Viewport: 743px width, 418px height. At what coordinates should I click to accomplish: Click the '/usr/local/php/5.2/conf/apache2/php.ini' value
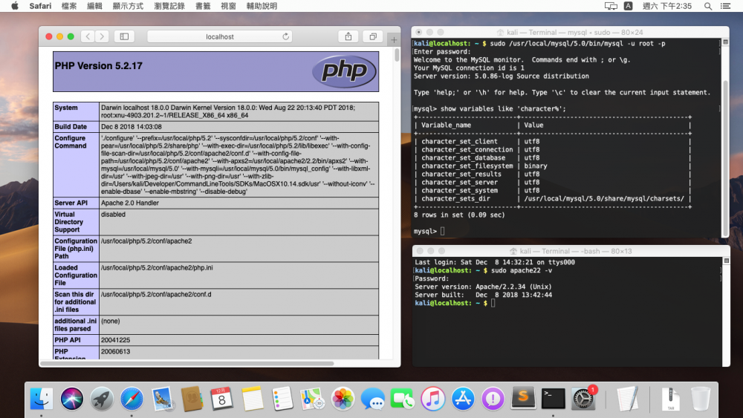tap(157, 267)
